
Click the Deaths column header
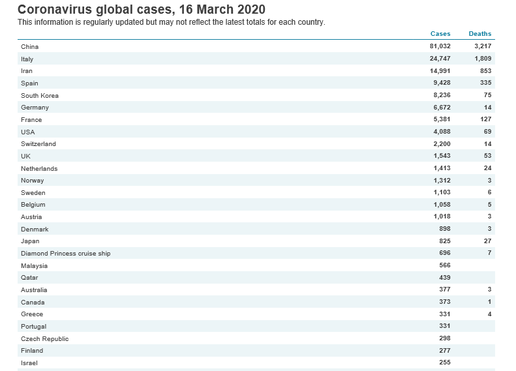tap(480, 33)
